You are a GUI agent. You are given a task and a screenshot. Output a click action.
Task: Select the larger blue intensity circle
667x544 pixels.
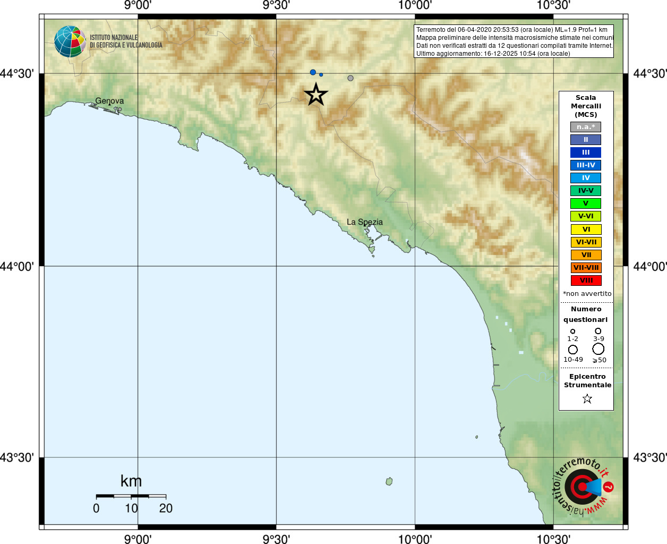[x=313, y=72]
